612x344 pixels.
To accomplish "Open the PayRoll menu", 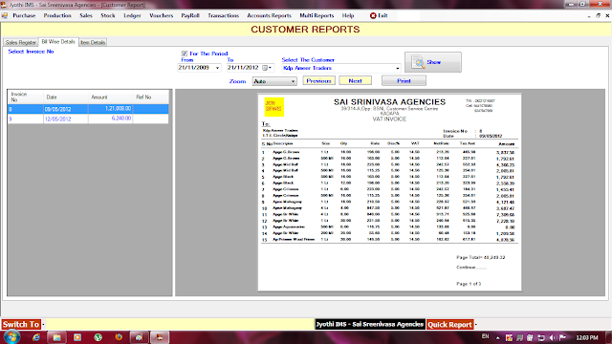I will click(190, 15).
